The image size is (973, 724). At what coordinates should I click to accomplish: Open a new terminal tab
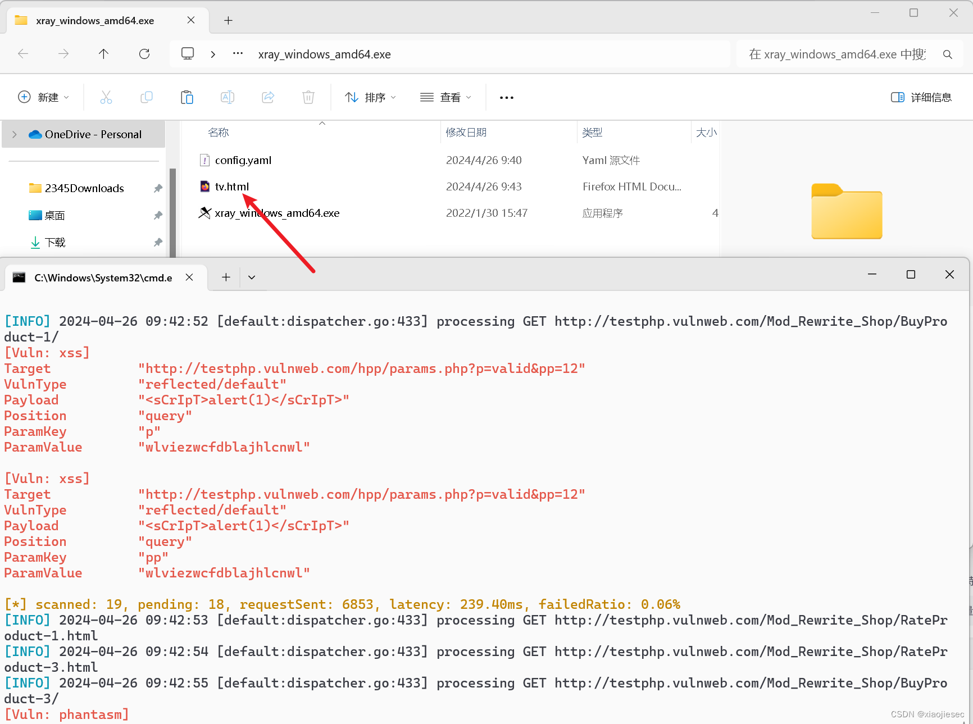click(226, 277)
